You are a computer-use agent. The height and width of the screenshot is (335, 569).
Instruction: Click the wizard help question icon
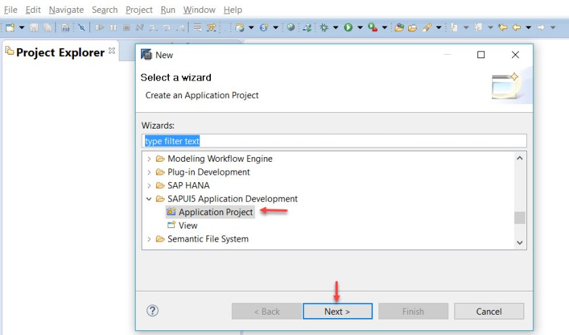tap(153, 311)
